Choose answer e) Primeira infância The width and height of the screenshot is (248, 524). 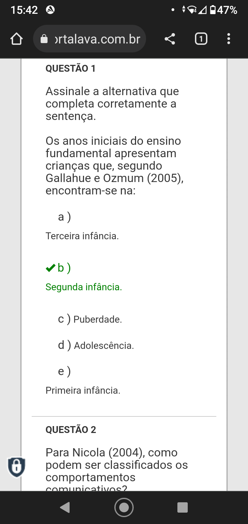(83, 390)
